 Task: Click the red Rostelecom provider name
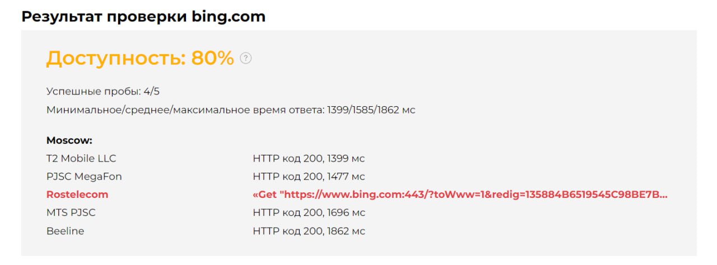point(77,195)
